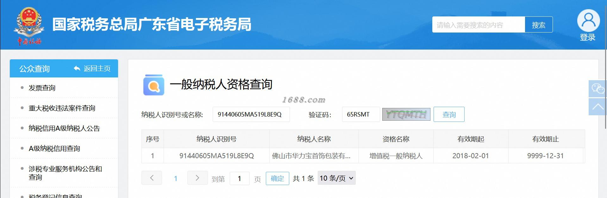The width and height of the screenshot is (607, 198).
Task: Click cell 增值税一般纳税人
Action: click(396, 156)
